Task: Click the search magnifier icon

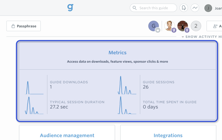Action: point(135,8)
